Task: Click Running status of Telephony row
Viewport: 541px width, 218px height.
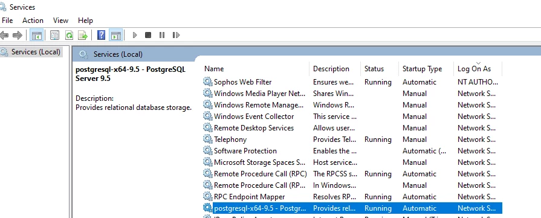Action: click(378, 139)
